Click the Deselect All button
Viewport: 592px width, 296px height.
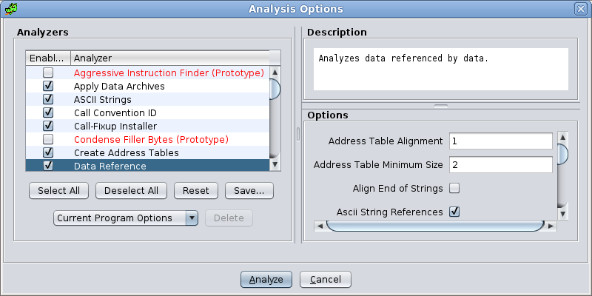tap(131, 190)
